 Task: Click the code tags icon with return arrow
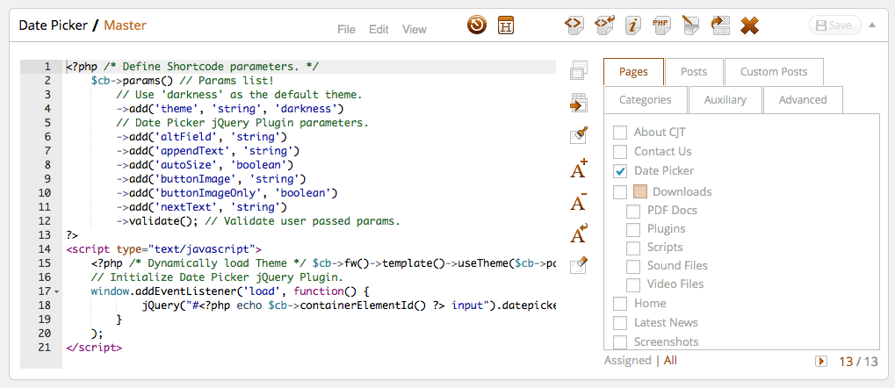pos(604,25)
